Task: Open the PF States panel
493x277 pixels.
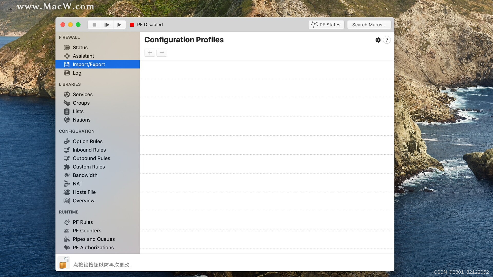Action: click(326, 25)
